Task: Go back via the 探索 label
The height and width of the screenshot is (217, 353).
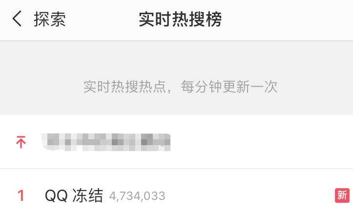Action: 50,19
